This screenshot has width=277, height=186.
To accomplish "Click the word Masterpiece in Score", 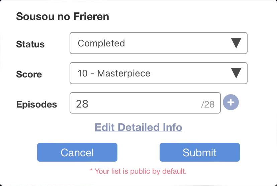I will pyautogui.click(x=124, y=73).
